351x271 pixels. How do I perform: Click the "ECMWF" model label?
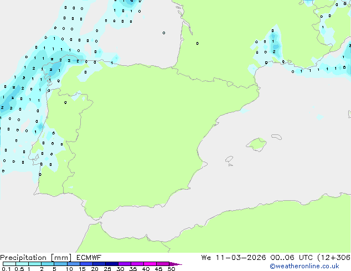pyautogui.click(x=89, y=258)
